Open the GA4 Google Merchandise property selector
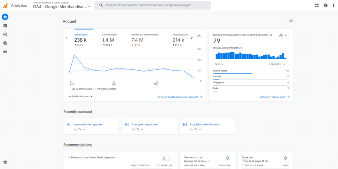The image size is (338, 169). tap(62, 7)
